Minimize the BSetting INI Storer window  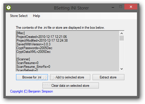(113, 7)
